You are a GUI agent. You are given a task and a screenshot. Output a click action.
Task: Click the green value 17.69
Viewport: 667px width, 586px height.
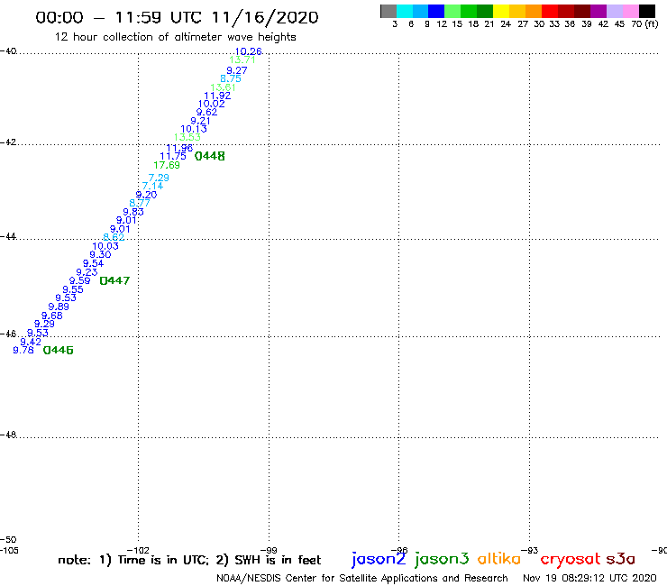[x=167, y=165]
